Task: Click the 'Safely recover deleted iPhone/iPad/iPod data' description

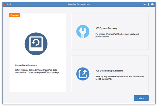Action: pos(37,71)
